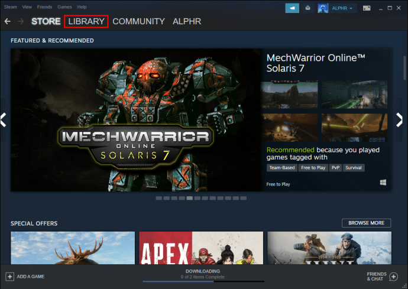Open the Help menu
Image resolution: width=408 pixels, height=289 pixels.
[82, 7]
